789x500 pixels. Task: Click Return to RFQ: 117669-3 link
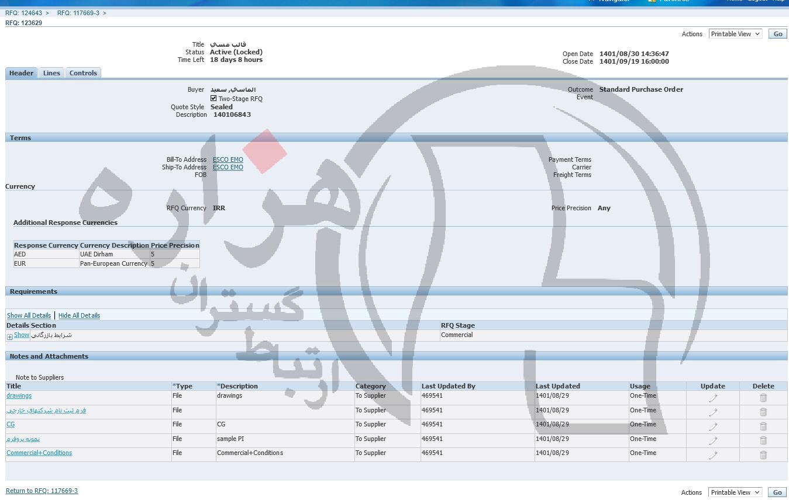pyautogui.click(x=42, y=491)
